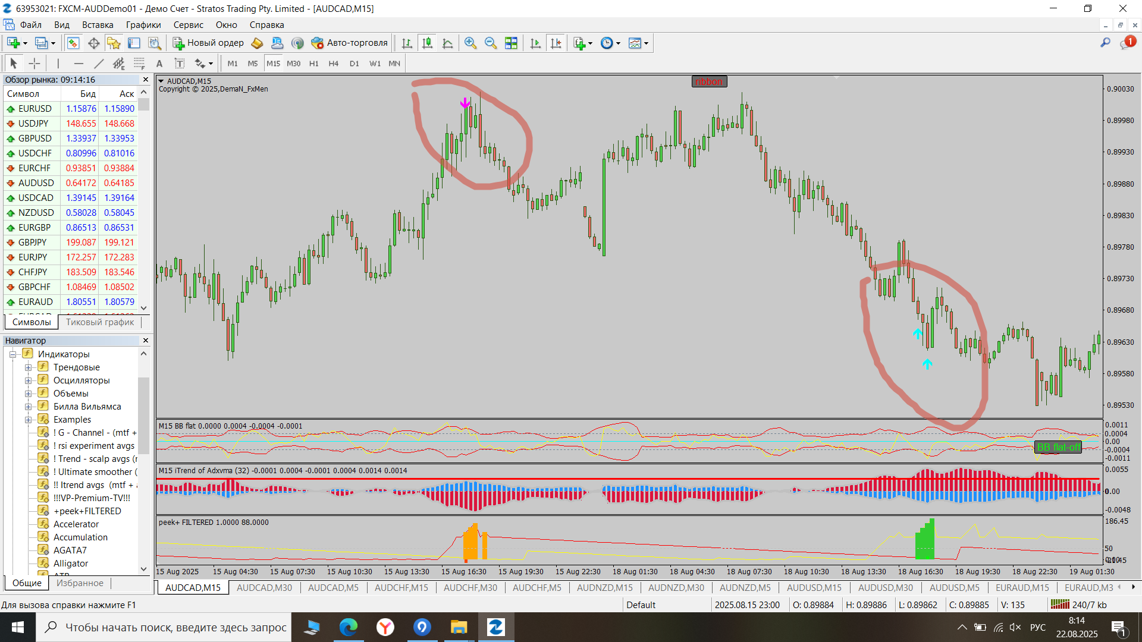The image size is (1142, 642).
Task: Switch to the AUDCHF,M15 chart tab
Action: [x=401, y=588]
